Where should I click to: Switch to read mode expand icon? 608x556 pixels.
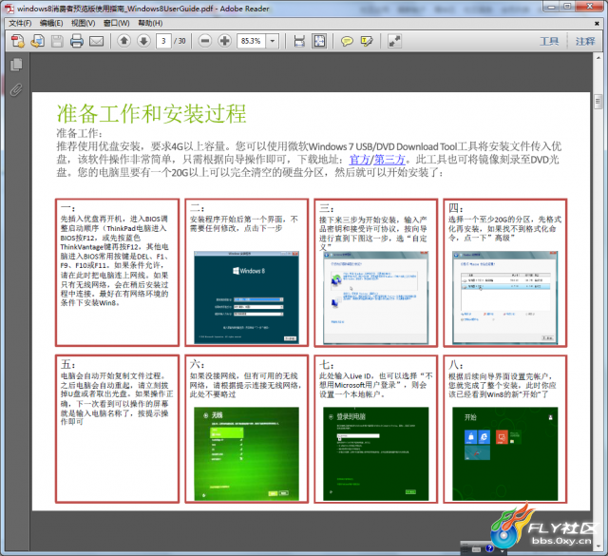[x=394, y=41]
